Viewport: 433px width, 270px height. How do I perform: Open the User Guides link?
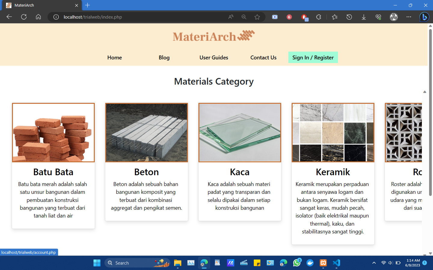pyautogui.click(x=213, y=57)
